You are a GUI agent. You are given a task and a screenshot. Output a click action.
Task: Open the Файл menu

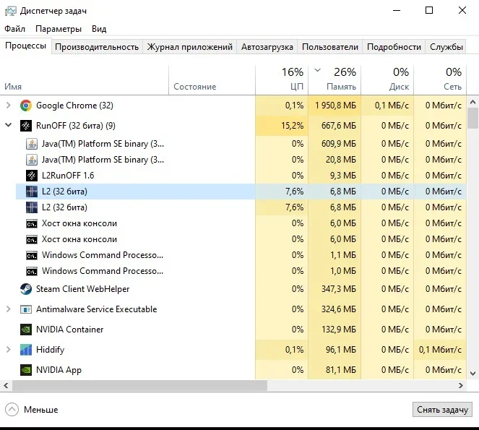tap(14, 29)
